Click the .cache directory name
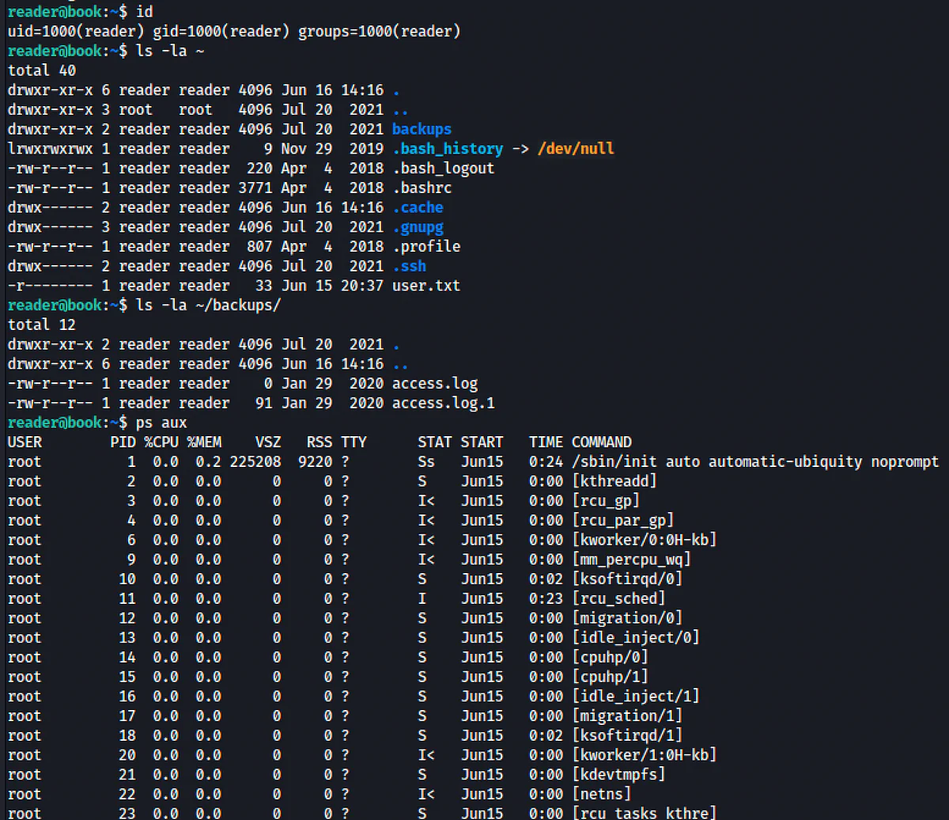The width and height of the screenshot is (949, 820). click(x=418, y=207)
